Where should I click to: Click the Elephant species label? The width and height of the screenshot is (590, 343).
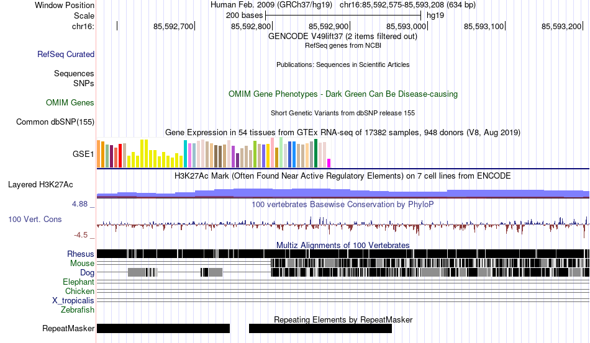coord(78,282)
